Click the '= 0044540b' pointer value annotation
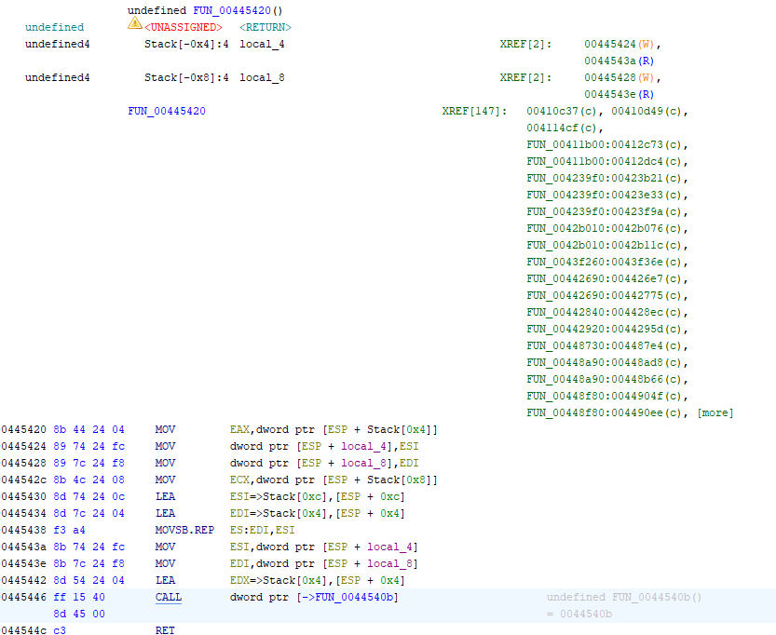 579,615
